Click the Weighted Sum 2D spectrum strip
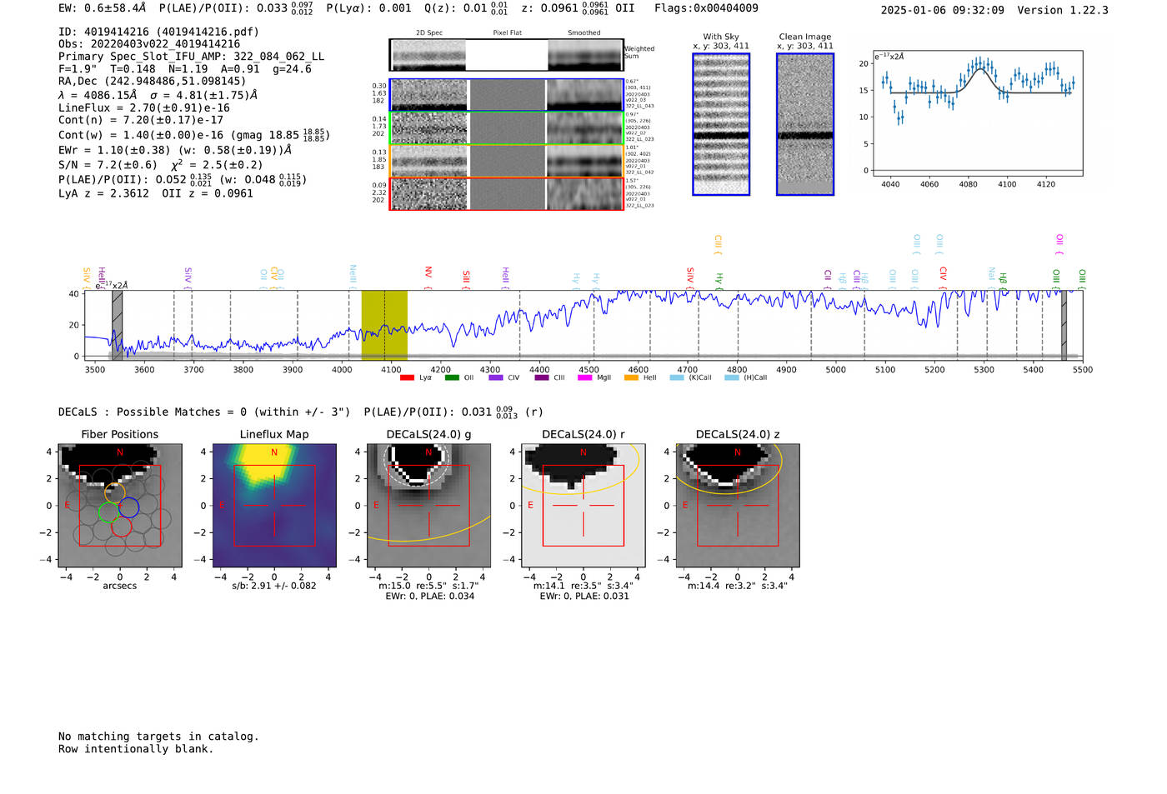The height and width of the screenshot is (794, 1167). tap(507, 55)
